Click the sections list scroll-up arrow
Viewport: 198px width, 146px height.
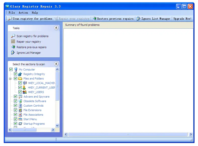click(x=57, y=69)
